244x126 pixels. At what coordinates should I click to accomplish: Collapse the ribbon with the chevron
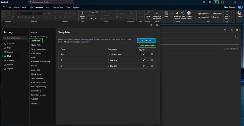(233, 21)
